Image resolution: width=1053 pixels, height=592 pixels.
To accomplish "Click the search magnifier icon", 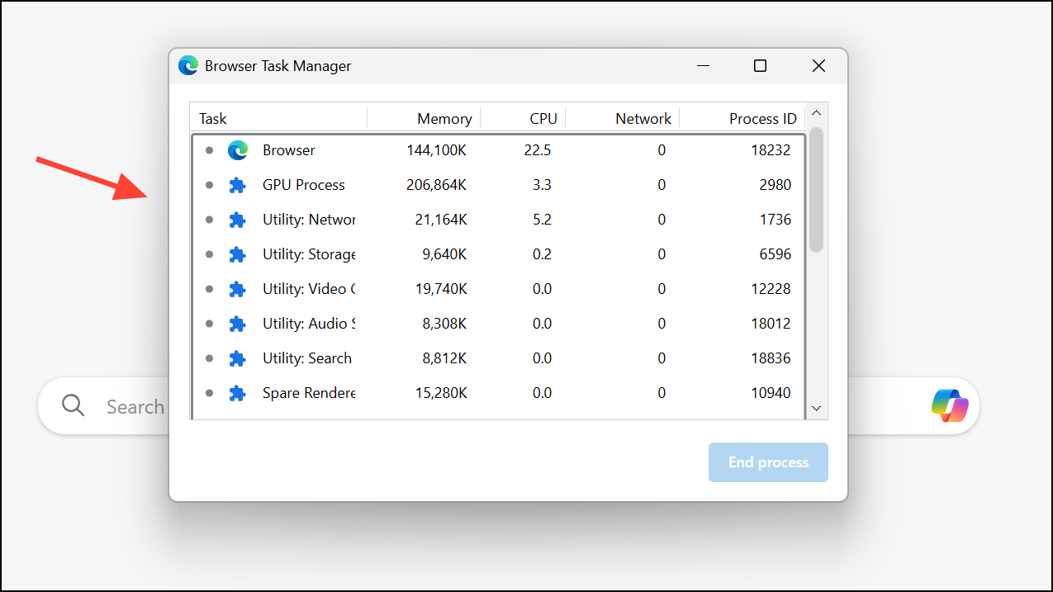I will coord(74,405).
